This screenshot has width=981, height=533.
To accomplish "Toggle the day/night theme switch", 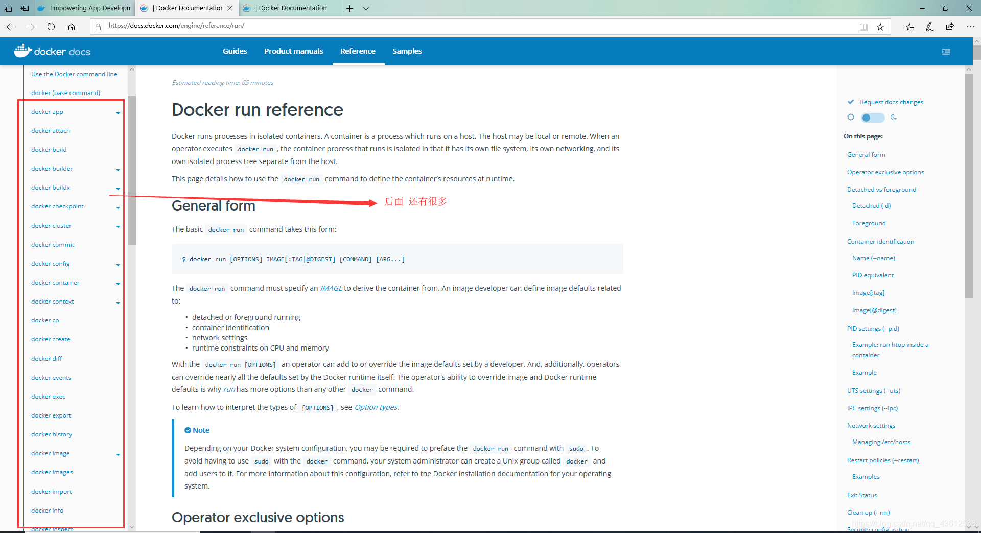I will (873, 118).
